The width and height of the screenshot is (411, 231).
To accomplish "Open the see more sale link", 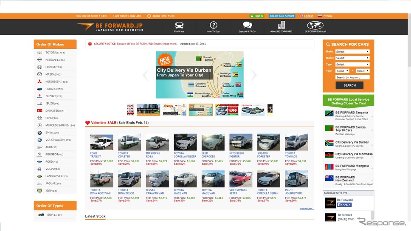I will click(307, 208).
